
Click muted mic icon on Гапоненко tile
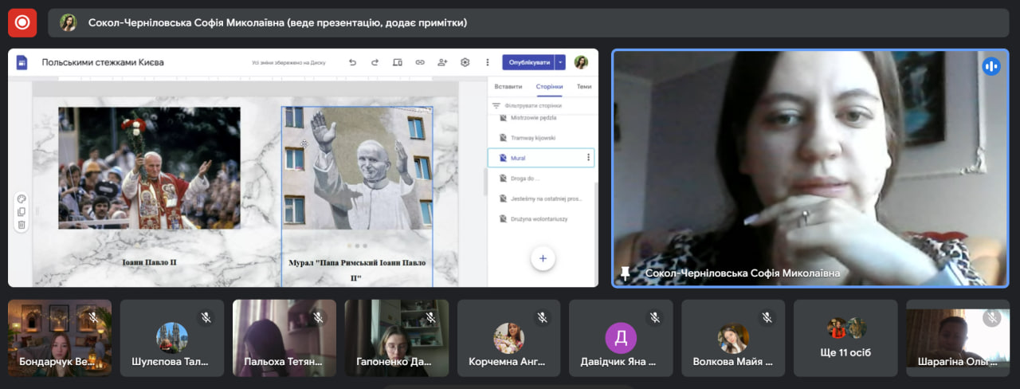coord(431,317)
